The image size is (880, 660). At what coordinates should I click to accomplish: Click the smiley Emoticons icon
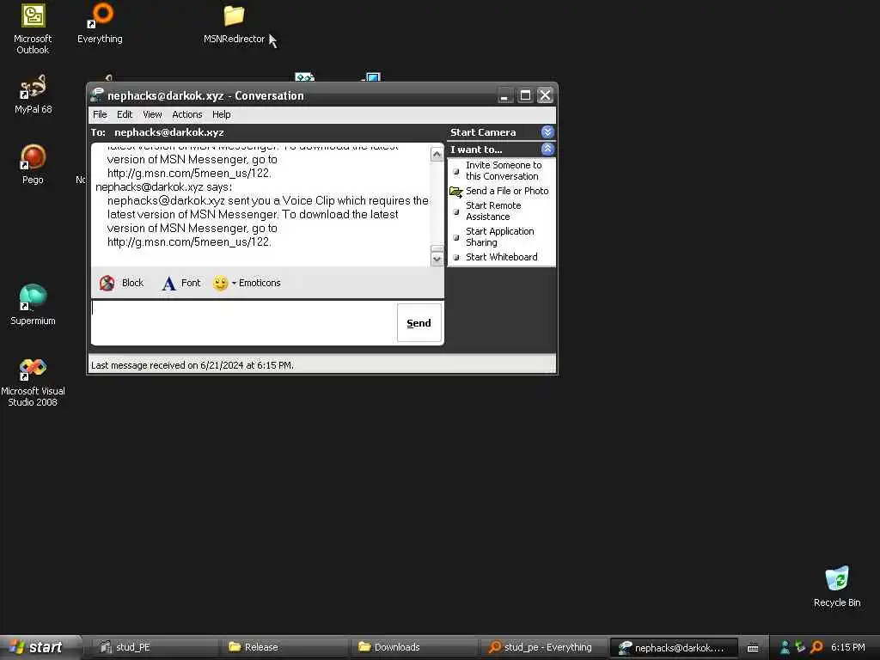pyautogui.click(x=220, y=283)
